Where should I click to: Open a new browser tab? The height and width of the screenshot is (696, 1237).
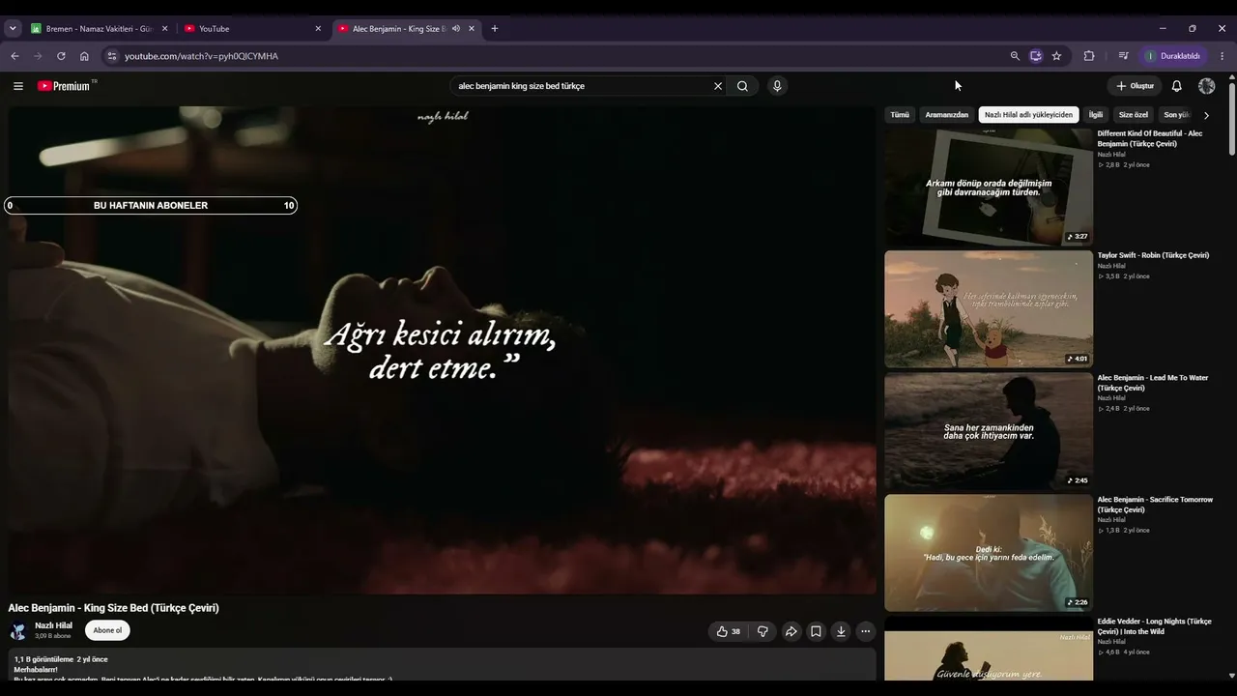[495, 29]
